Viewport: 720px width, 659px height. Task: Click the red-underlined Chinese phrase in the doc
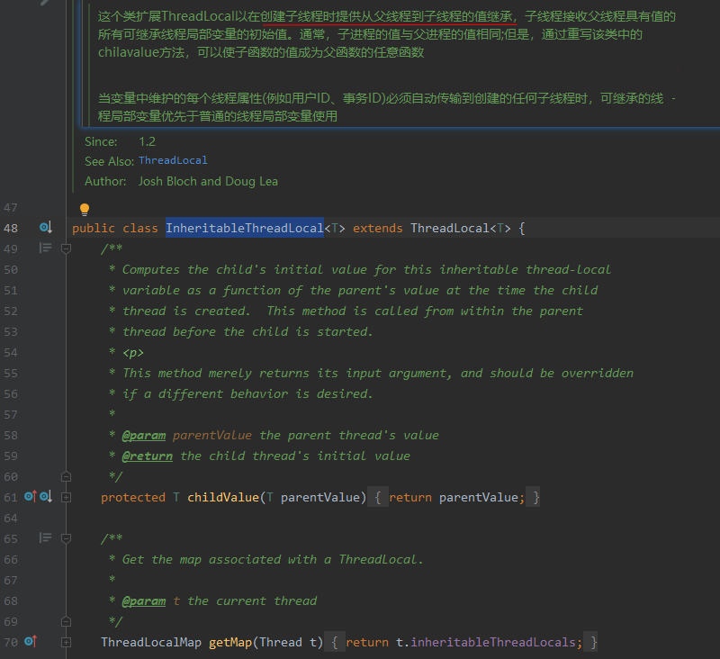tap(389, 16)
